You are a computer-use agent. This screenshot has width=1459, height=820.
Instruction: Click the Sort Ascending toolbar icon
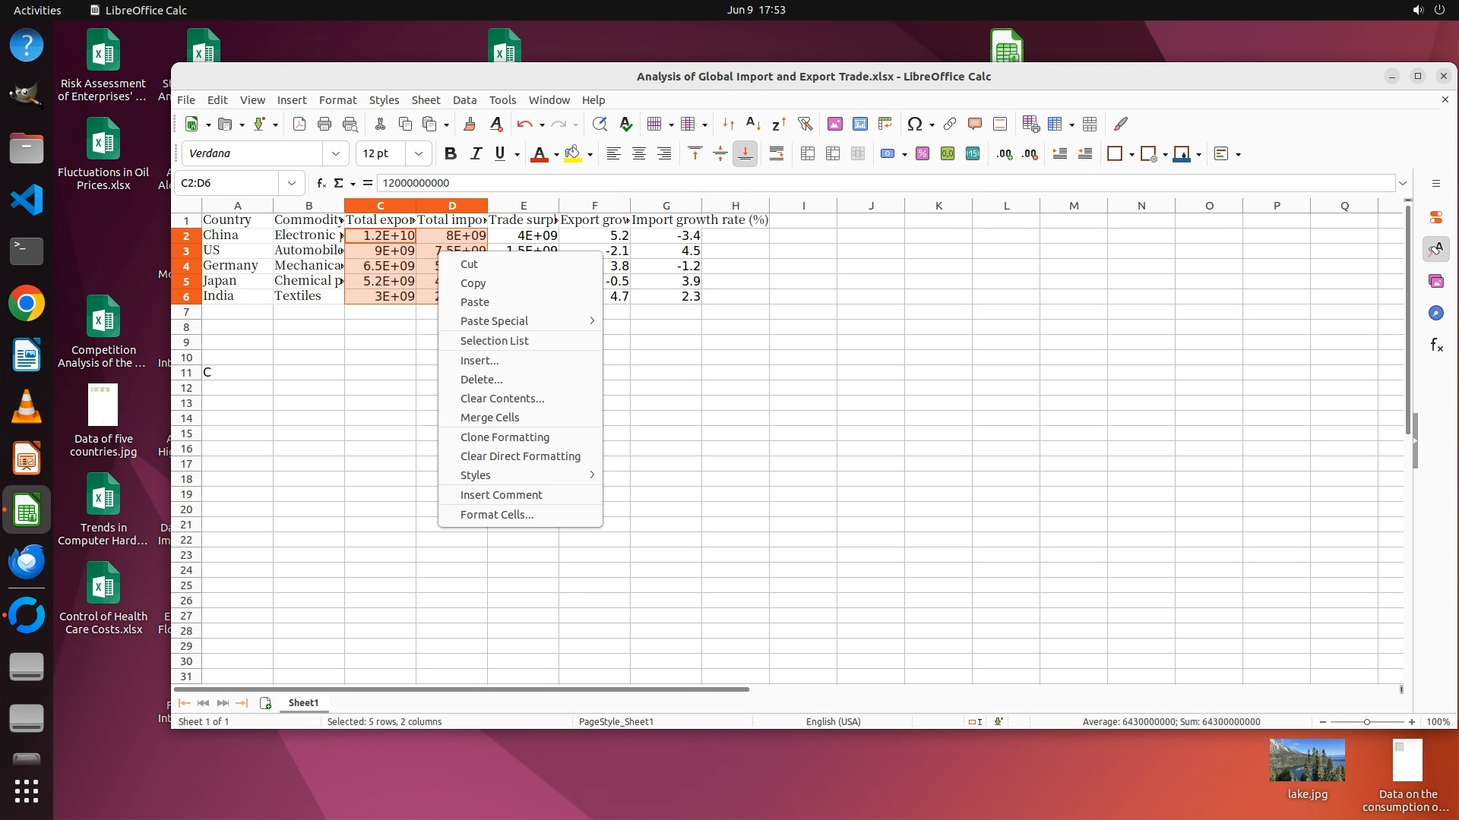tap(753, 124)
